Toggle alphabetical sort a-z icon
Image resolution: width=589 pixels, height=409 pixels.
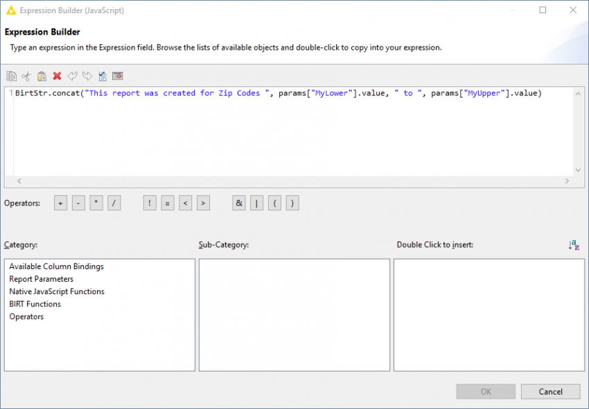point(574,245)
